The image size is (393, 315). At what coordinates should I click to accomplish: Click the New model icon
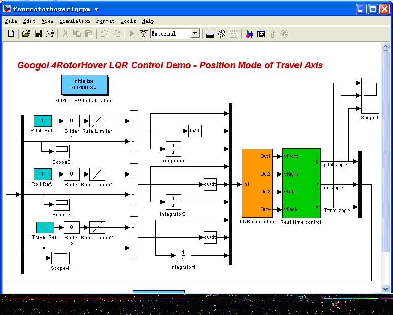point(11,34)
